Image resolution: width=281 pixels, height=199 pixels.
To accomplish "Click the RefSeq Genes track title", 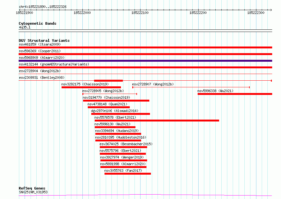I will coord(32,188).
